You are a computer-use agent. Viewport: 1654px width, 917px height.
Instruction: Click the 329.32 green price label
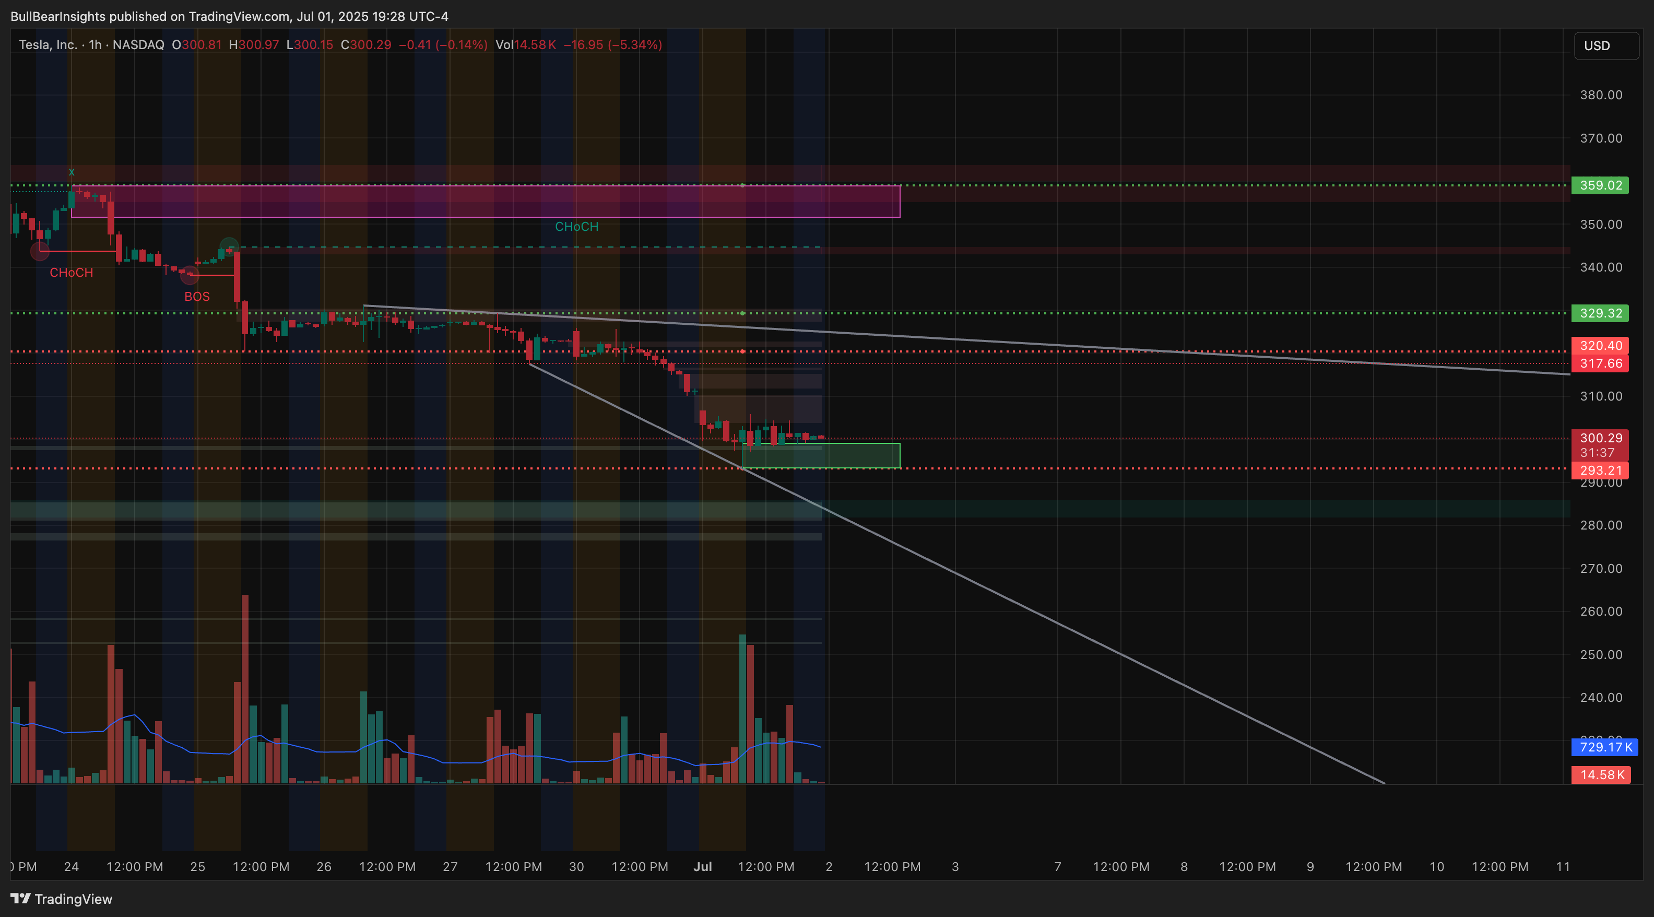click(x=1599, y=313)
